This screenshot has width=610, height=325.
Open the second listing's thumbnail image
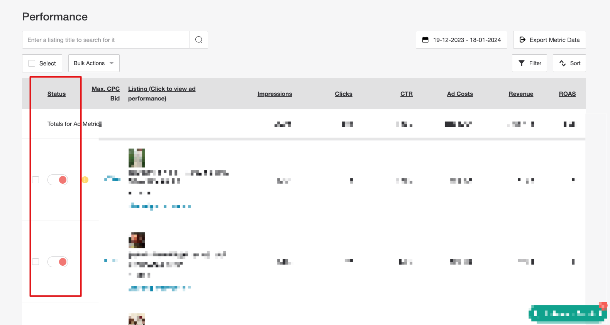[137, 240]
